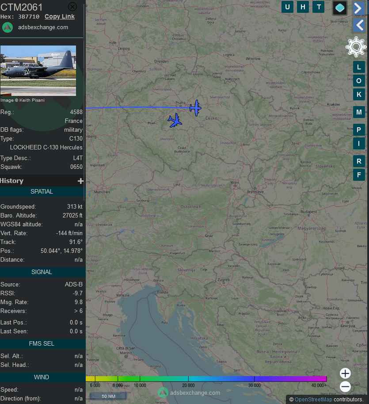Click the Baro. Altitude value 27025 ft

click(x=72, y=216)
